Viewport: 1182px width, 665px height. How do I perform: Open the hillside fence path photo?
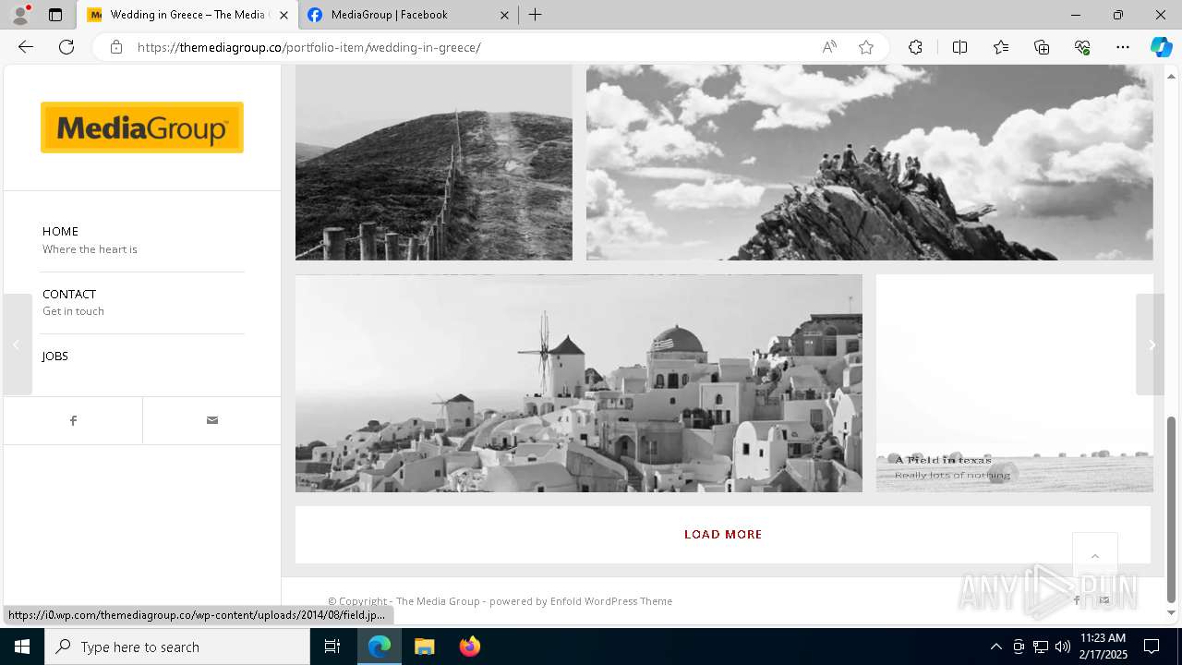tap(434, 163)
